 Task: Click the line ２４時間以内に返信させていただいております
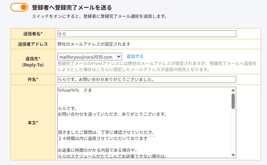coord(106,138)
